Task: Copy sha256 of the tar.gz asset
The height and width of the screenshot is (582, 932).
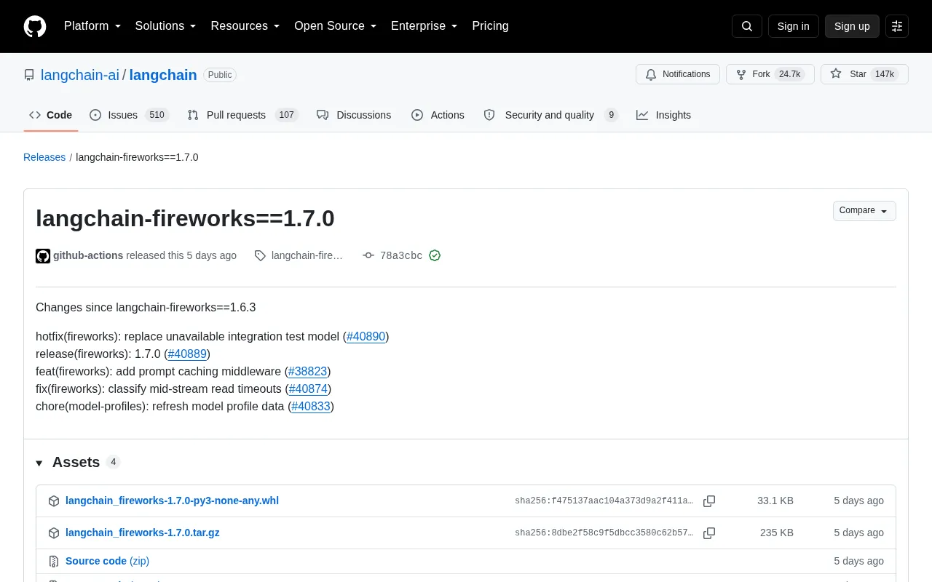Action: tap(709, 533)
